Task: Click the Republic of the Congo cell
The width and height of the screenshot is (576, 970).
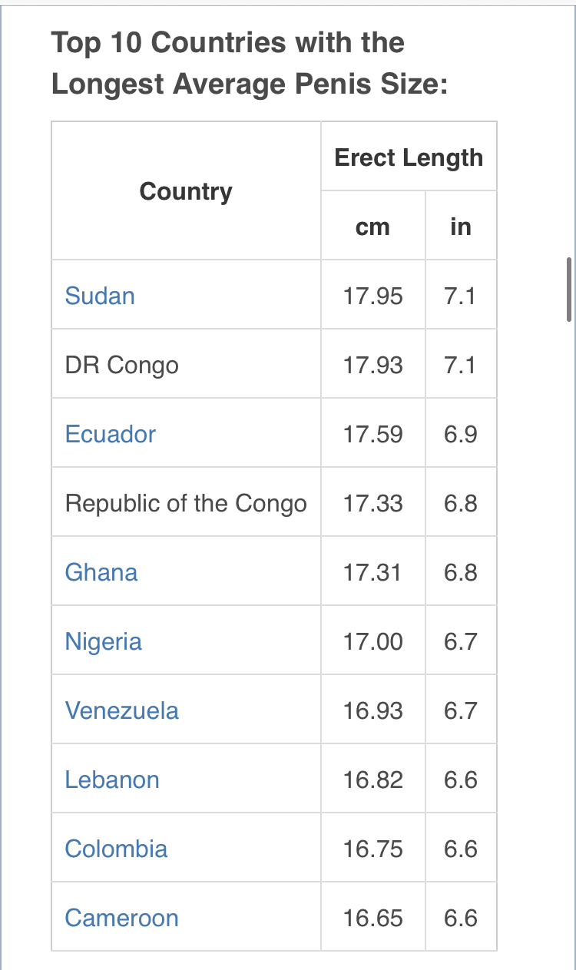Action: 186,503
